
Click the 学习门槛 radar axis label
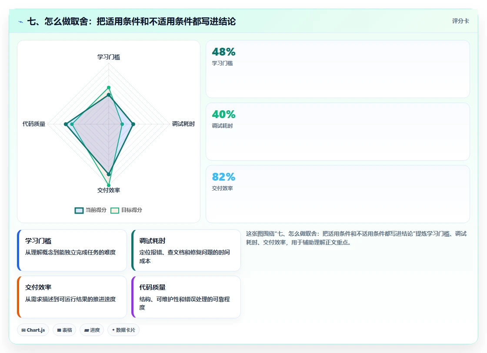point(109,57)
